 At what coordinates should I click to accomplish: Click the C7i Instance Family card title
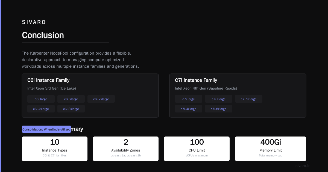196,80
